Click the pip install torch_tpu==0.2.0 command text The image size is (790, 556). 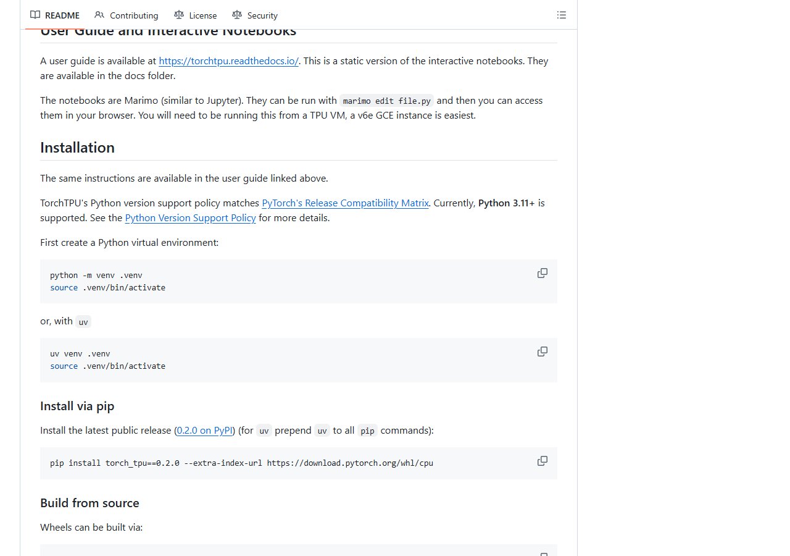click(241, 463)
